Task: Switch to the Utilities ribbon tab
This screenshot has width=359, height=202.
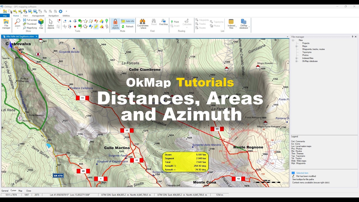Action: point(66,16)
